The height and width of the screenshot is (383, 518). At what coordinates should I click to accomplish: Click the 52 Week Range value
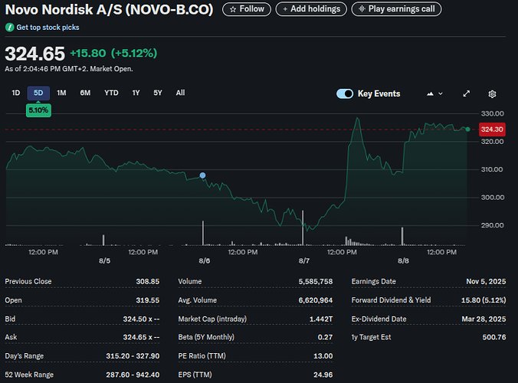point(133,375)
